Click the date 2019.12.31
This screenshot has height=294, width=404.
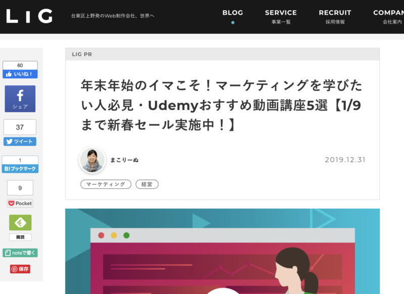click(345, 160)
